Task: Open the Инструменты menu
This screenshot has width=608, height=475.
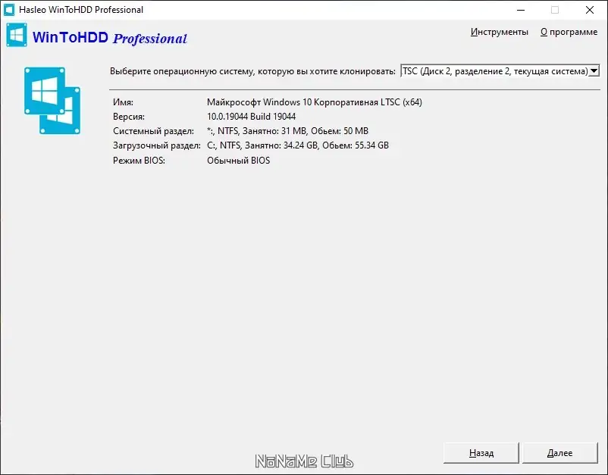Action: (x=500, y=32)
